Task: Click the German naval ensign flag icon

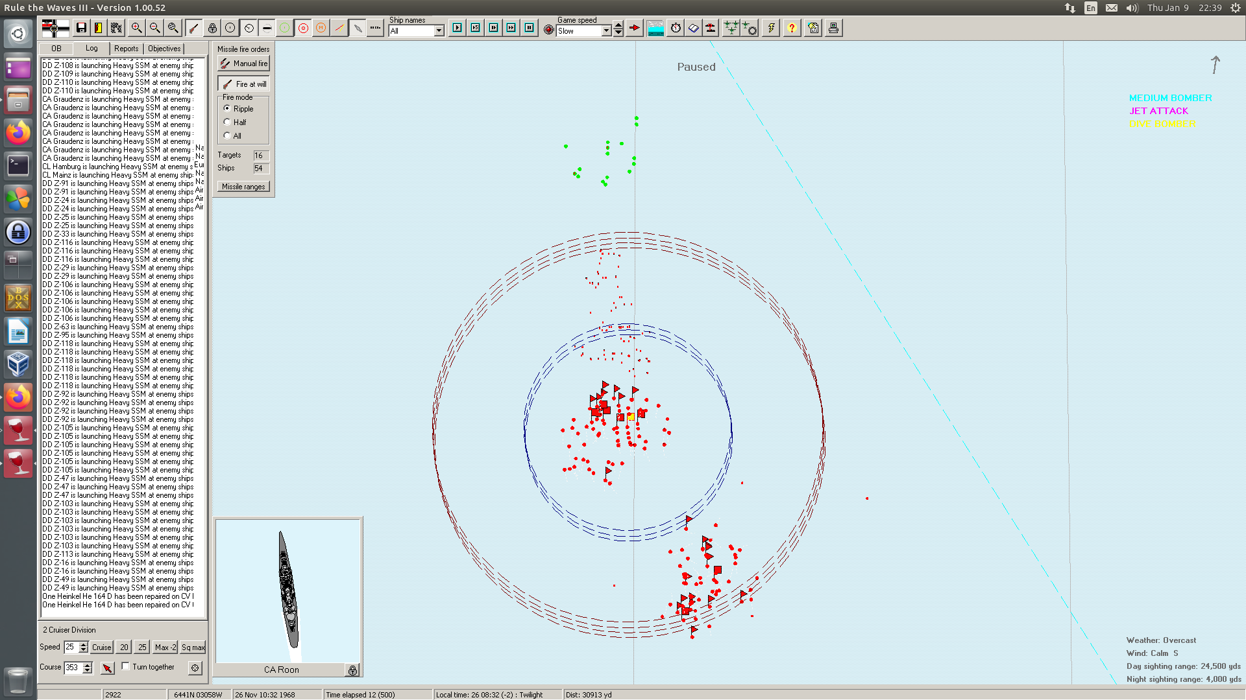Action: coord(55,28)
